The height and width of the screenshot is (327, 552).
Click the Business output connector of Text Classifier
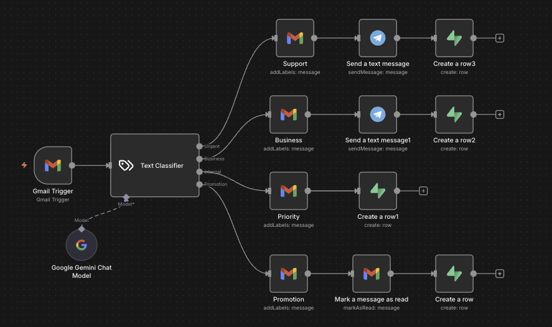tap(199, 159)
